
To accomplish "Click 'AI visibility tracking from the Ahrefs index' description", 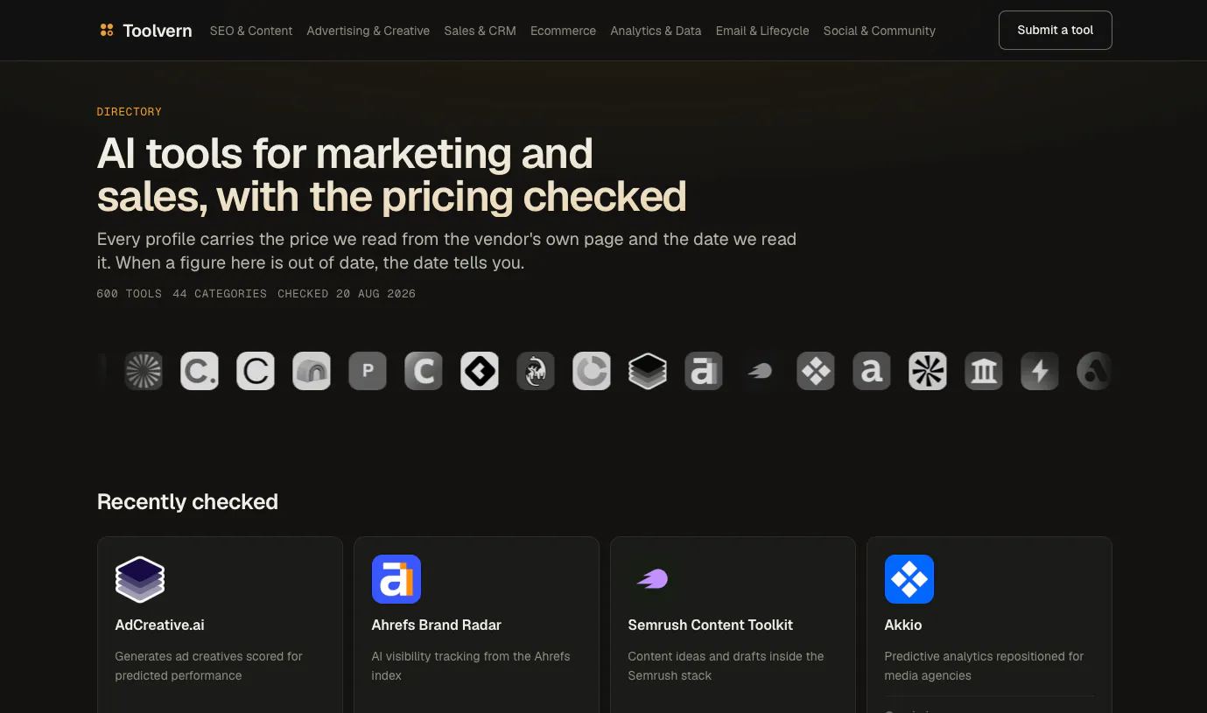I will tap(471, 666).
